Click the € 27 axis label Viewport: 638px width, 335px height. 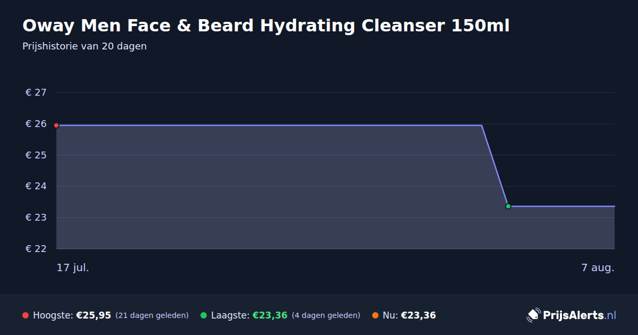point(36,93)
